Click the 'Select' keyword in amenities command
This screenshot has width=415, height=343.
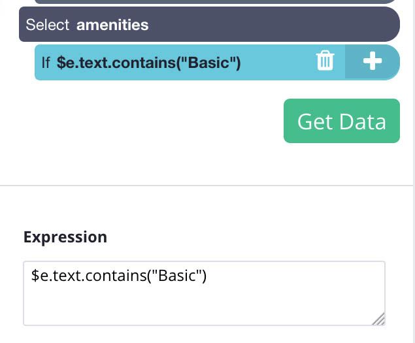tap(48, 25)
